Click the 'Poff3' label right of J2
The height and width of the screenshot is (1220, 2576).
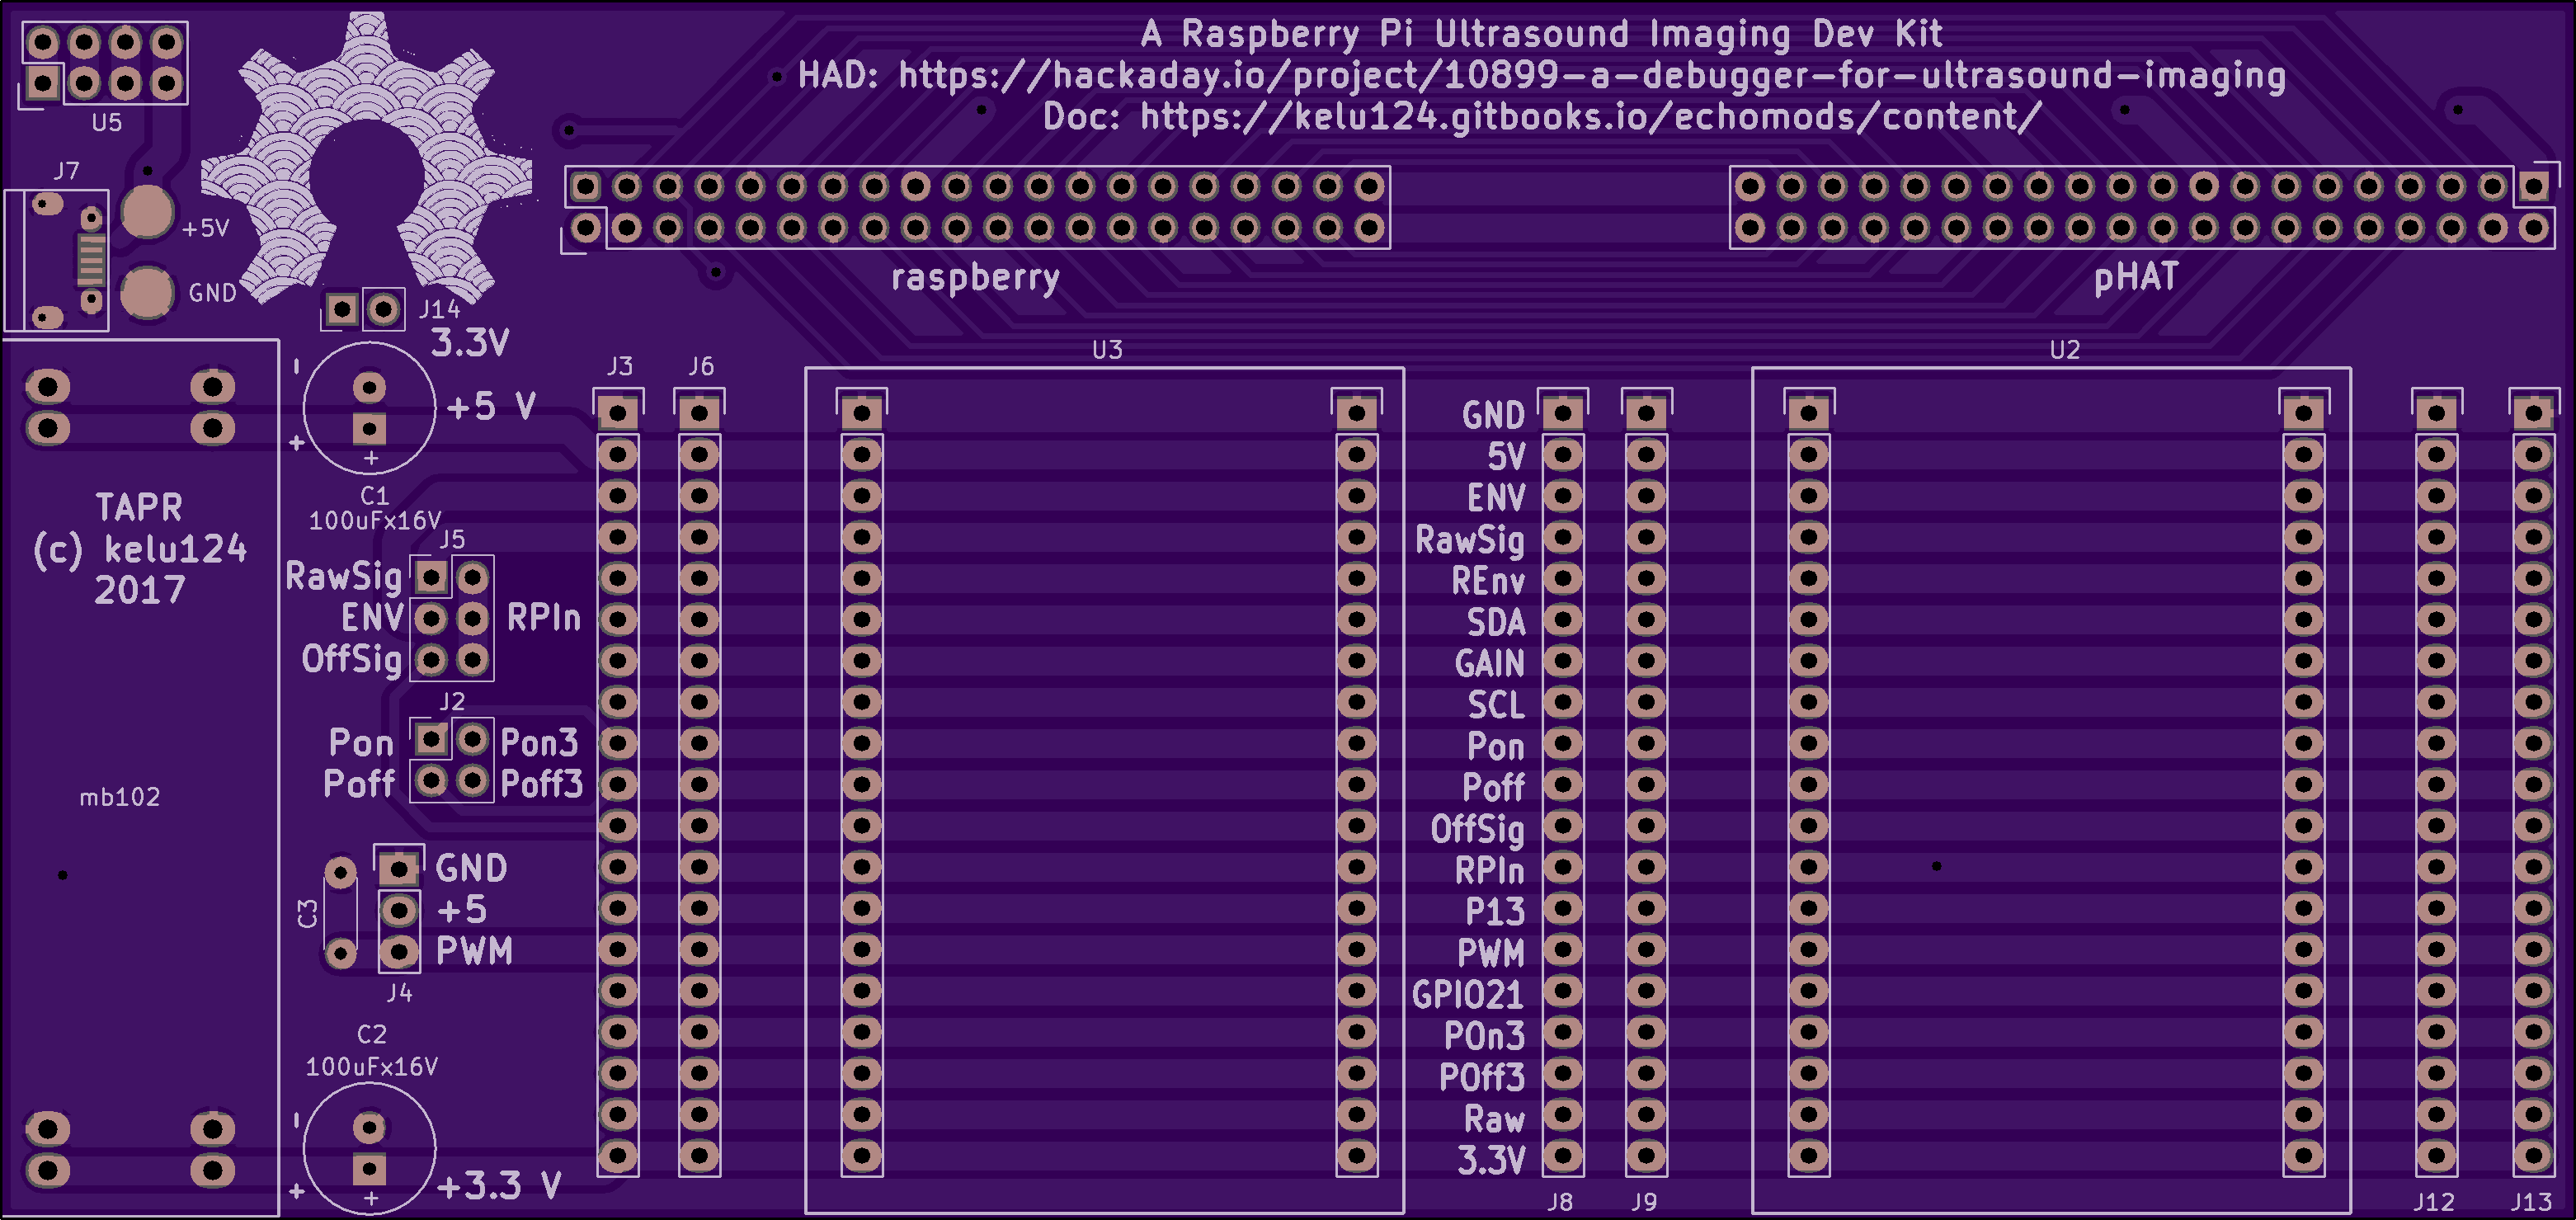coord(541,784)
